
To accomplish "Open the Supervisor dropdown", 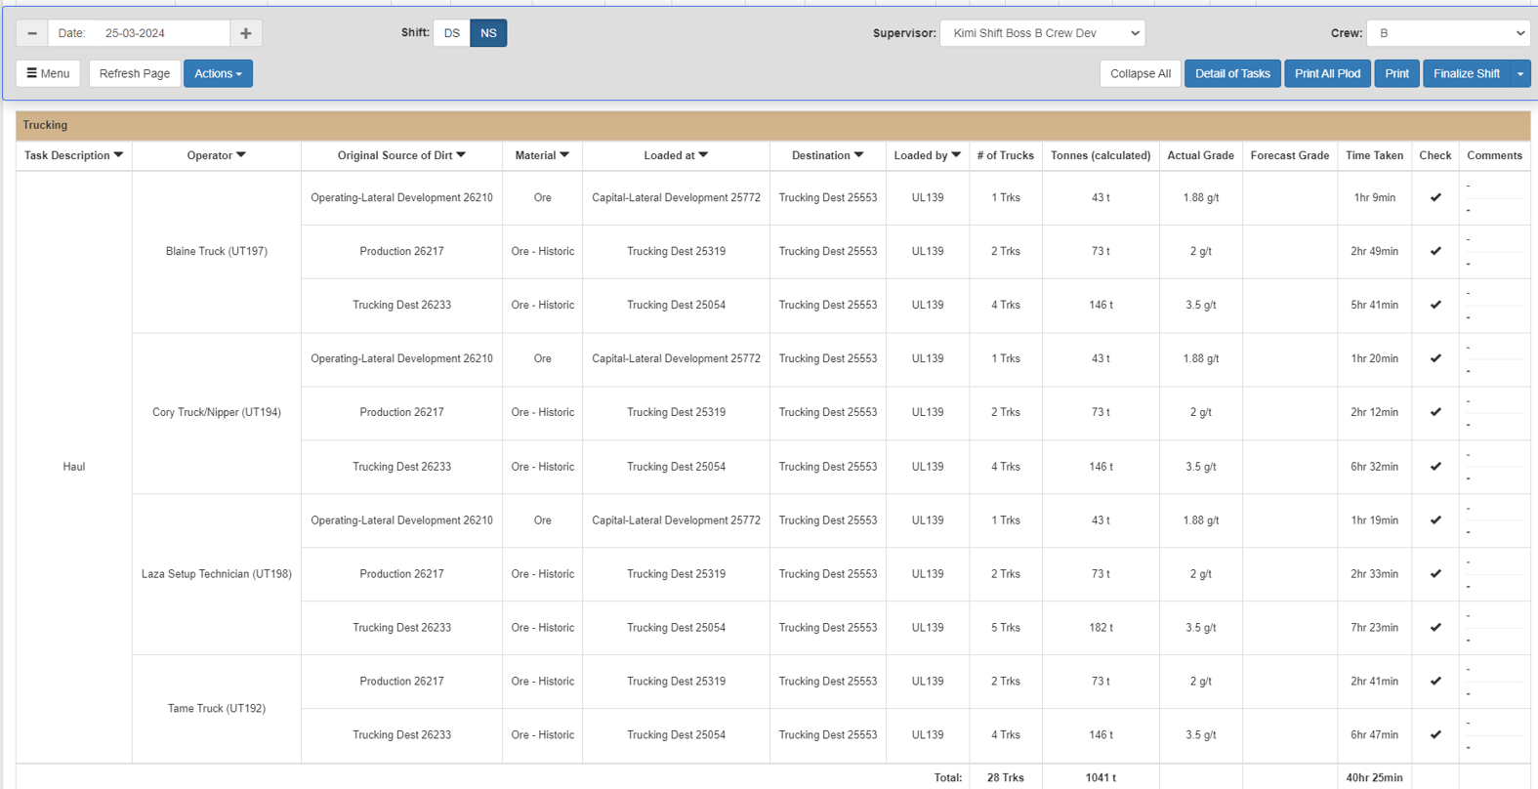I will pyautogui.click(x=1042, y=33).
